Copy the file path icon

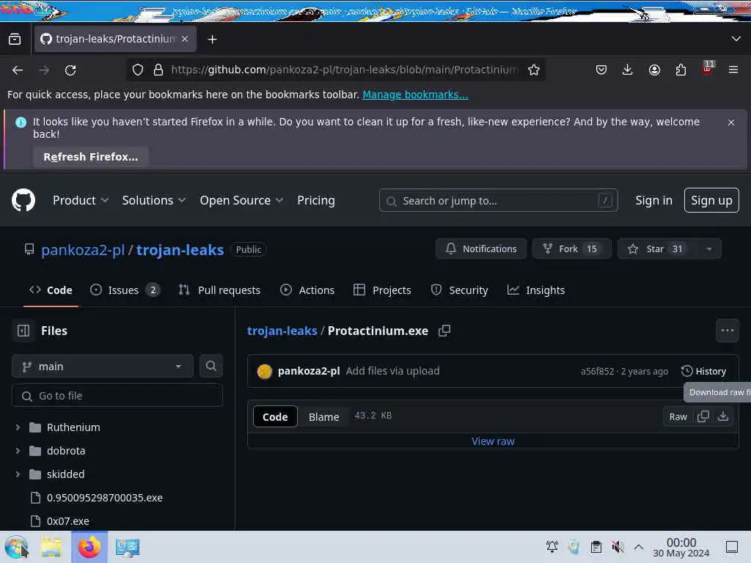coord(444,331)
